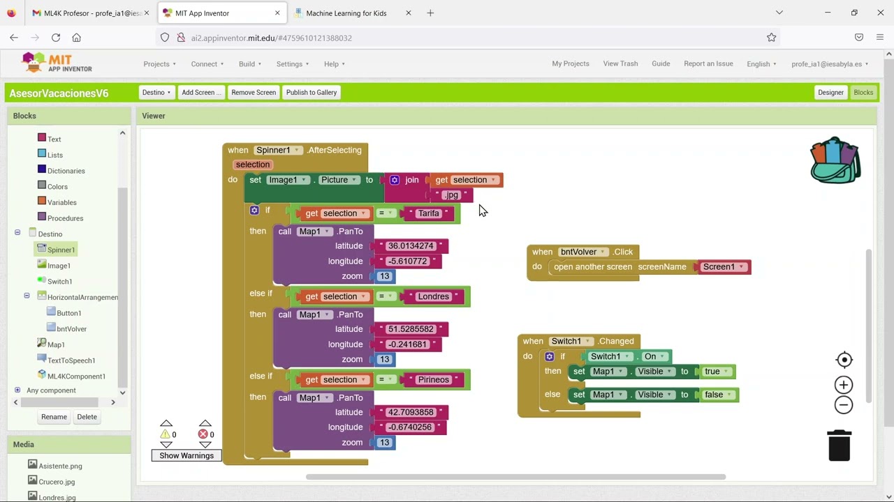Select the Procedures blocks color icon
The image size is (894, 502).
42,217
